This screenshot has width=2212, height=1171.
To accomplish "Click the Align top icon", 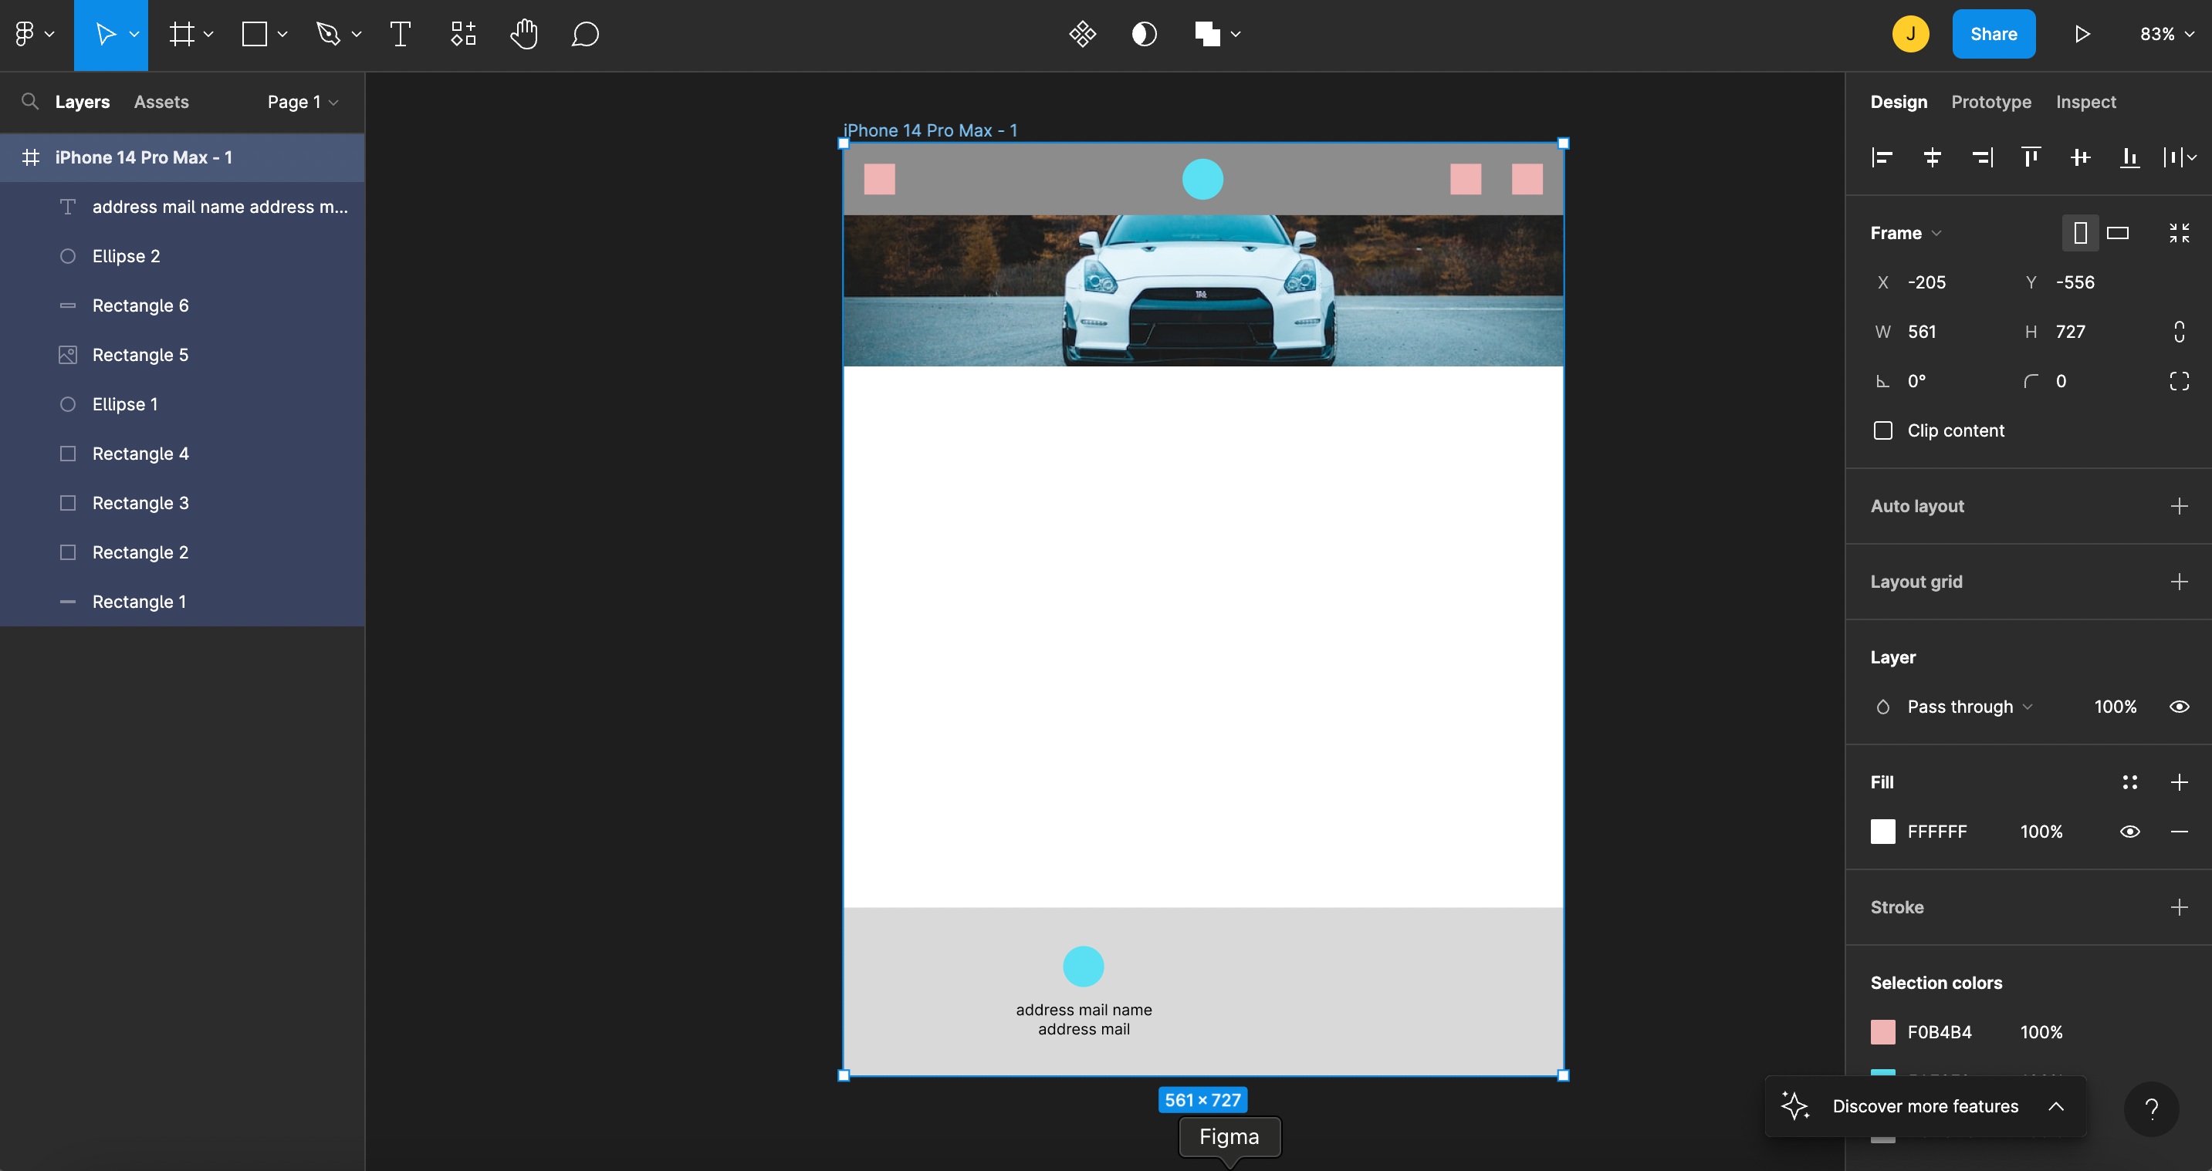I will tap(2031, 157).
